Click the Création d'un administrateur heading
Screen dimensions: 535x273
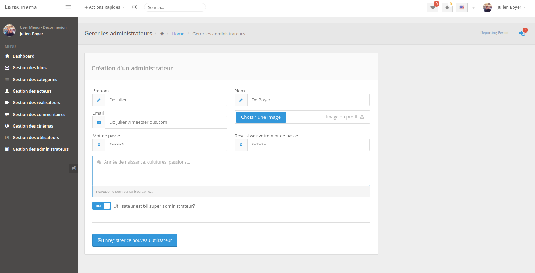(132, 68)
